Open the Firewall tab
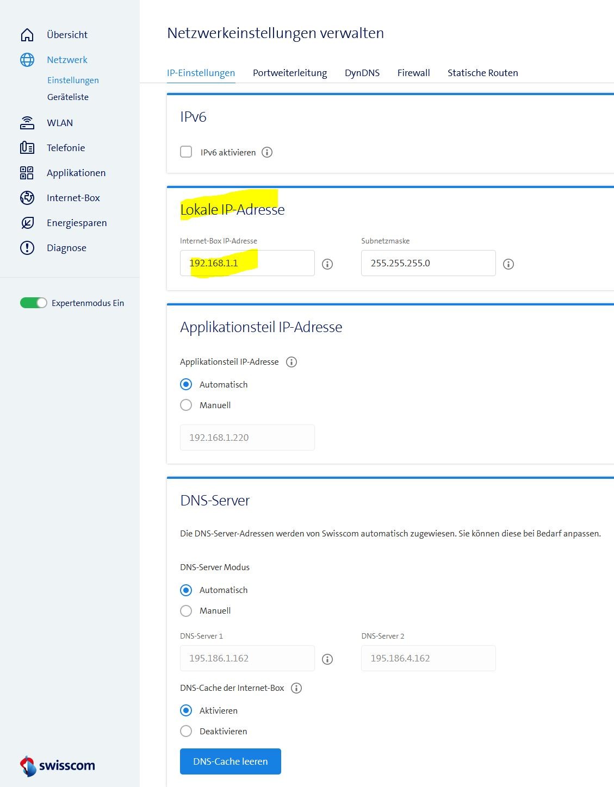Viewport: 614px width, 787px height. click(x=413, y=72)
